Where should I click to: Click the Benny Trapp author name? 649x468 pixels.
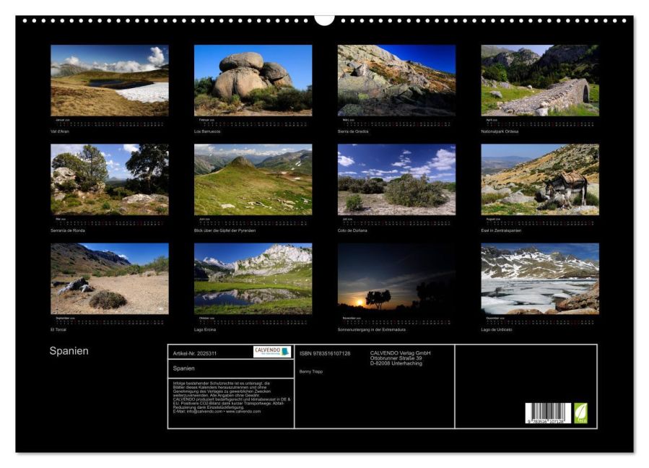[311, 372]
